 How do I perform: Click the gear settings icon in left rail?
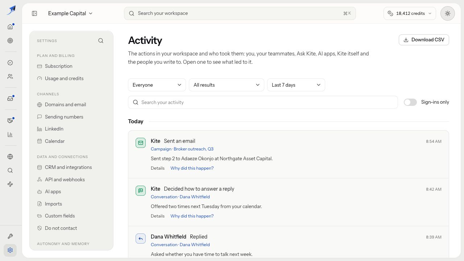pyautogui.click(x=10, y=250)
